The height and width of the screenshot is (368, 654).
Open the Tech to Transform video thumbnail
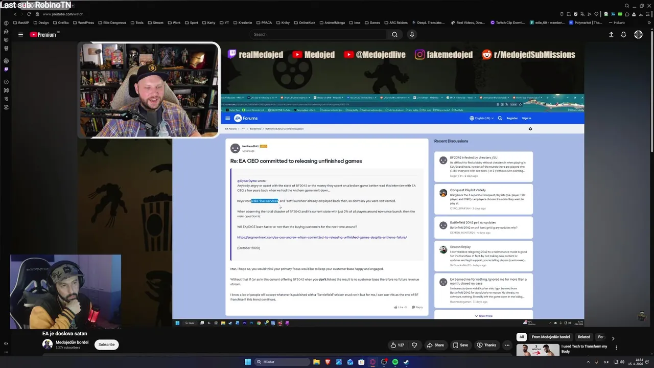(538, 350)
